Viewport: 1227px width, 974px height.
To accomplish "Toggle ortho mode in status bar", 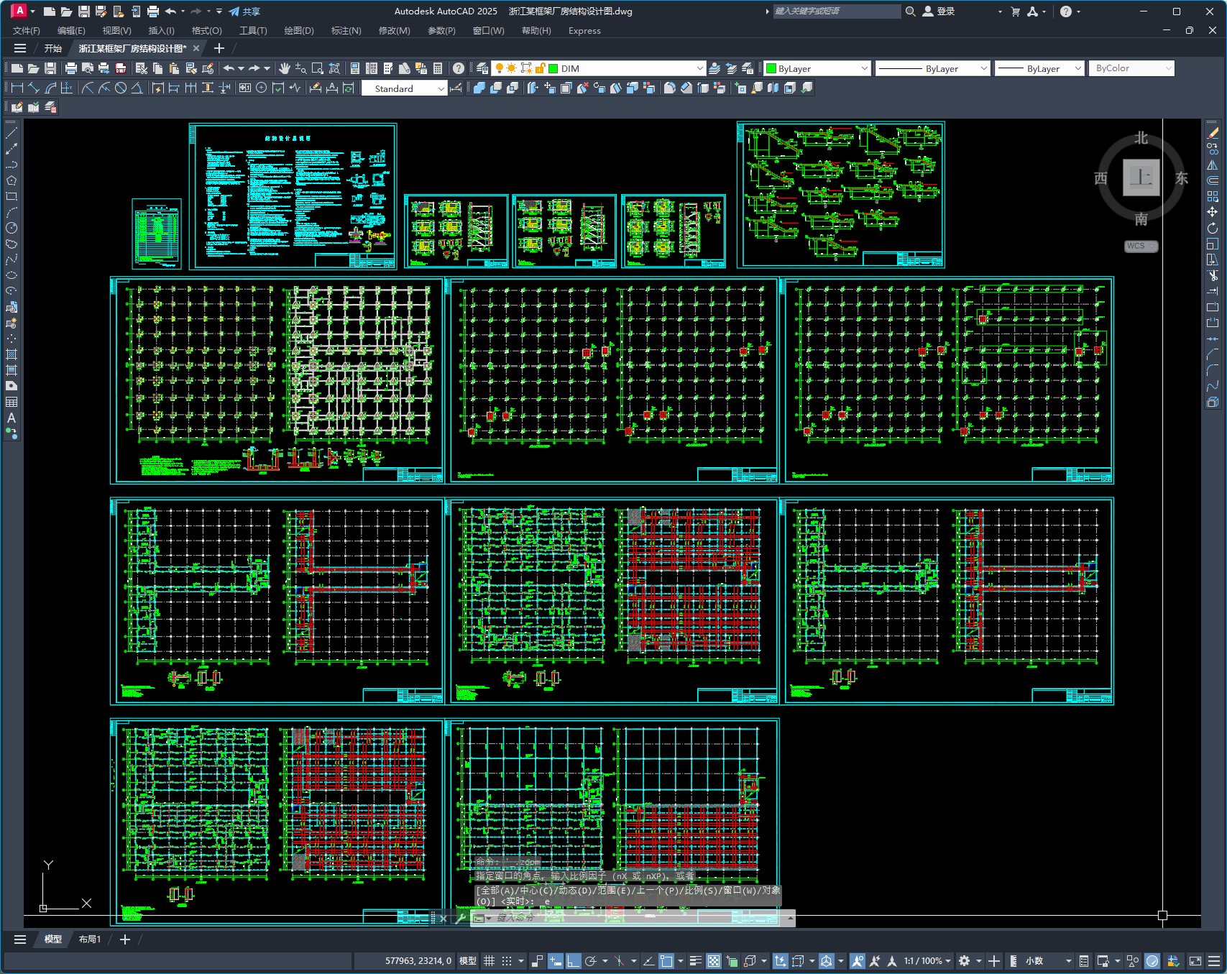I will (573, 961).
